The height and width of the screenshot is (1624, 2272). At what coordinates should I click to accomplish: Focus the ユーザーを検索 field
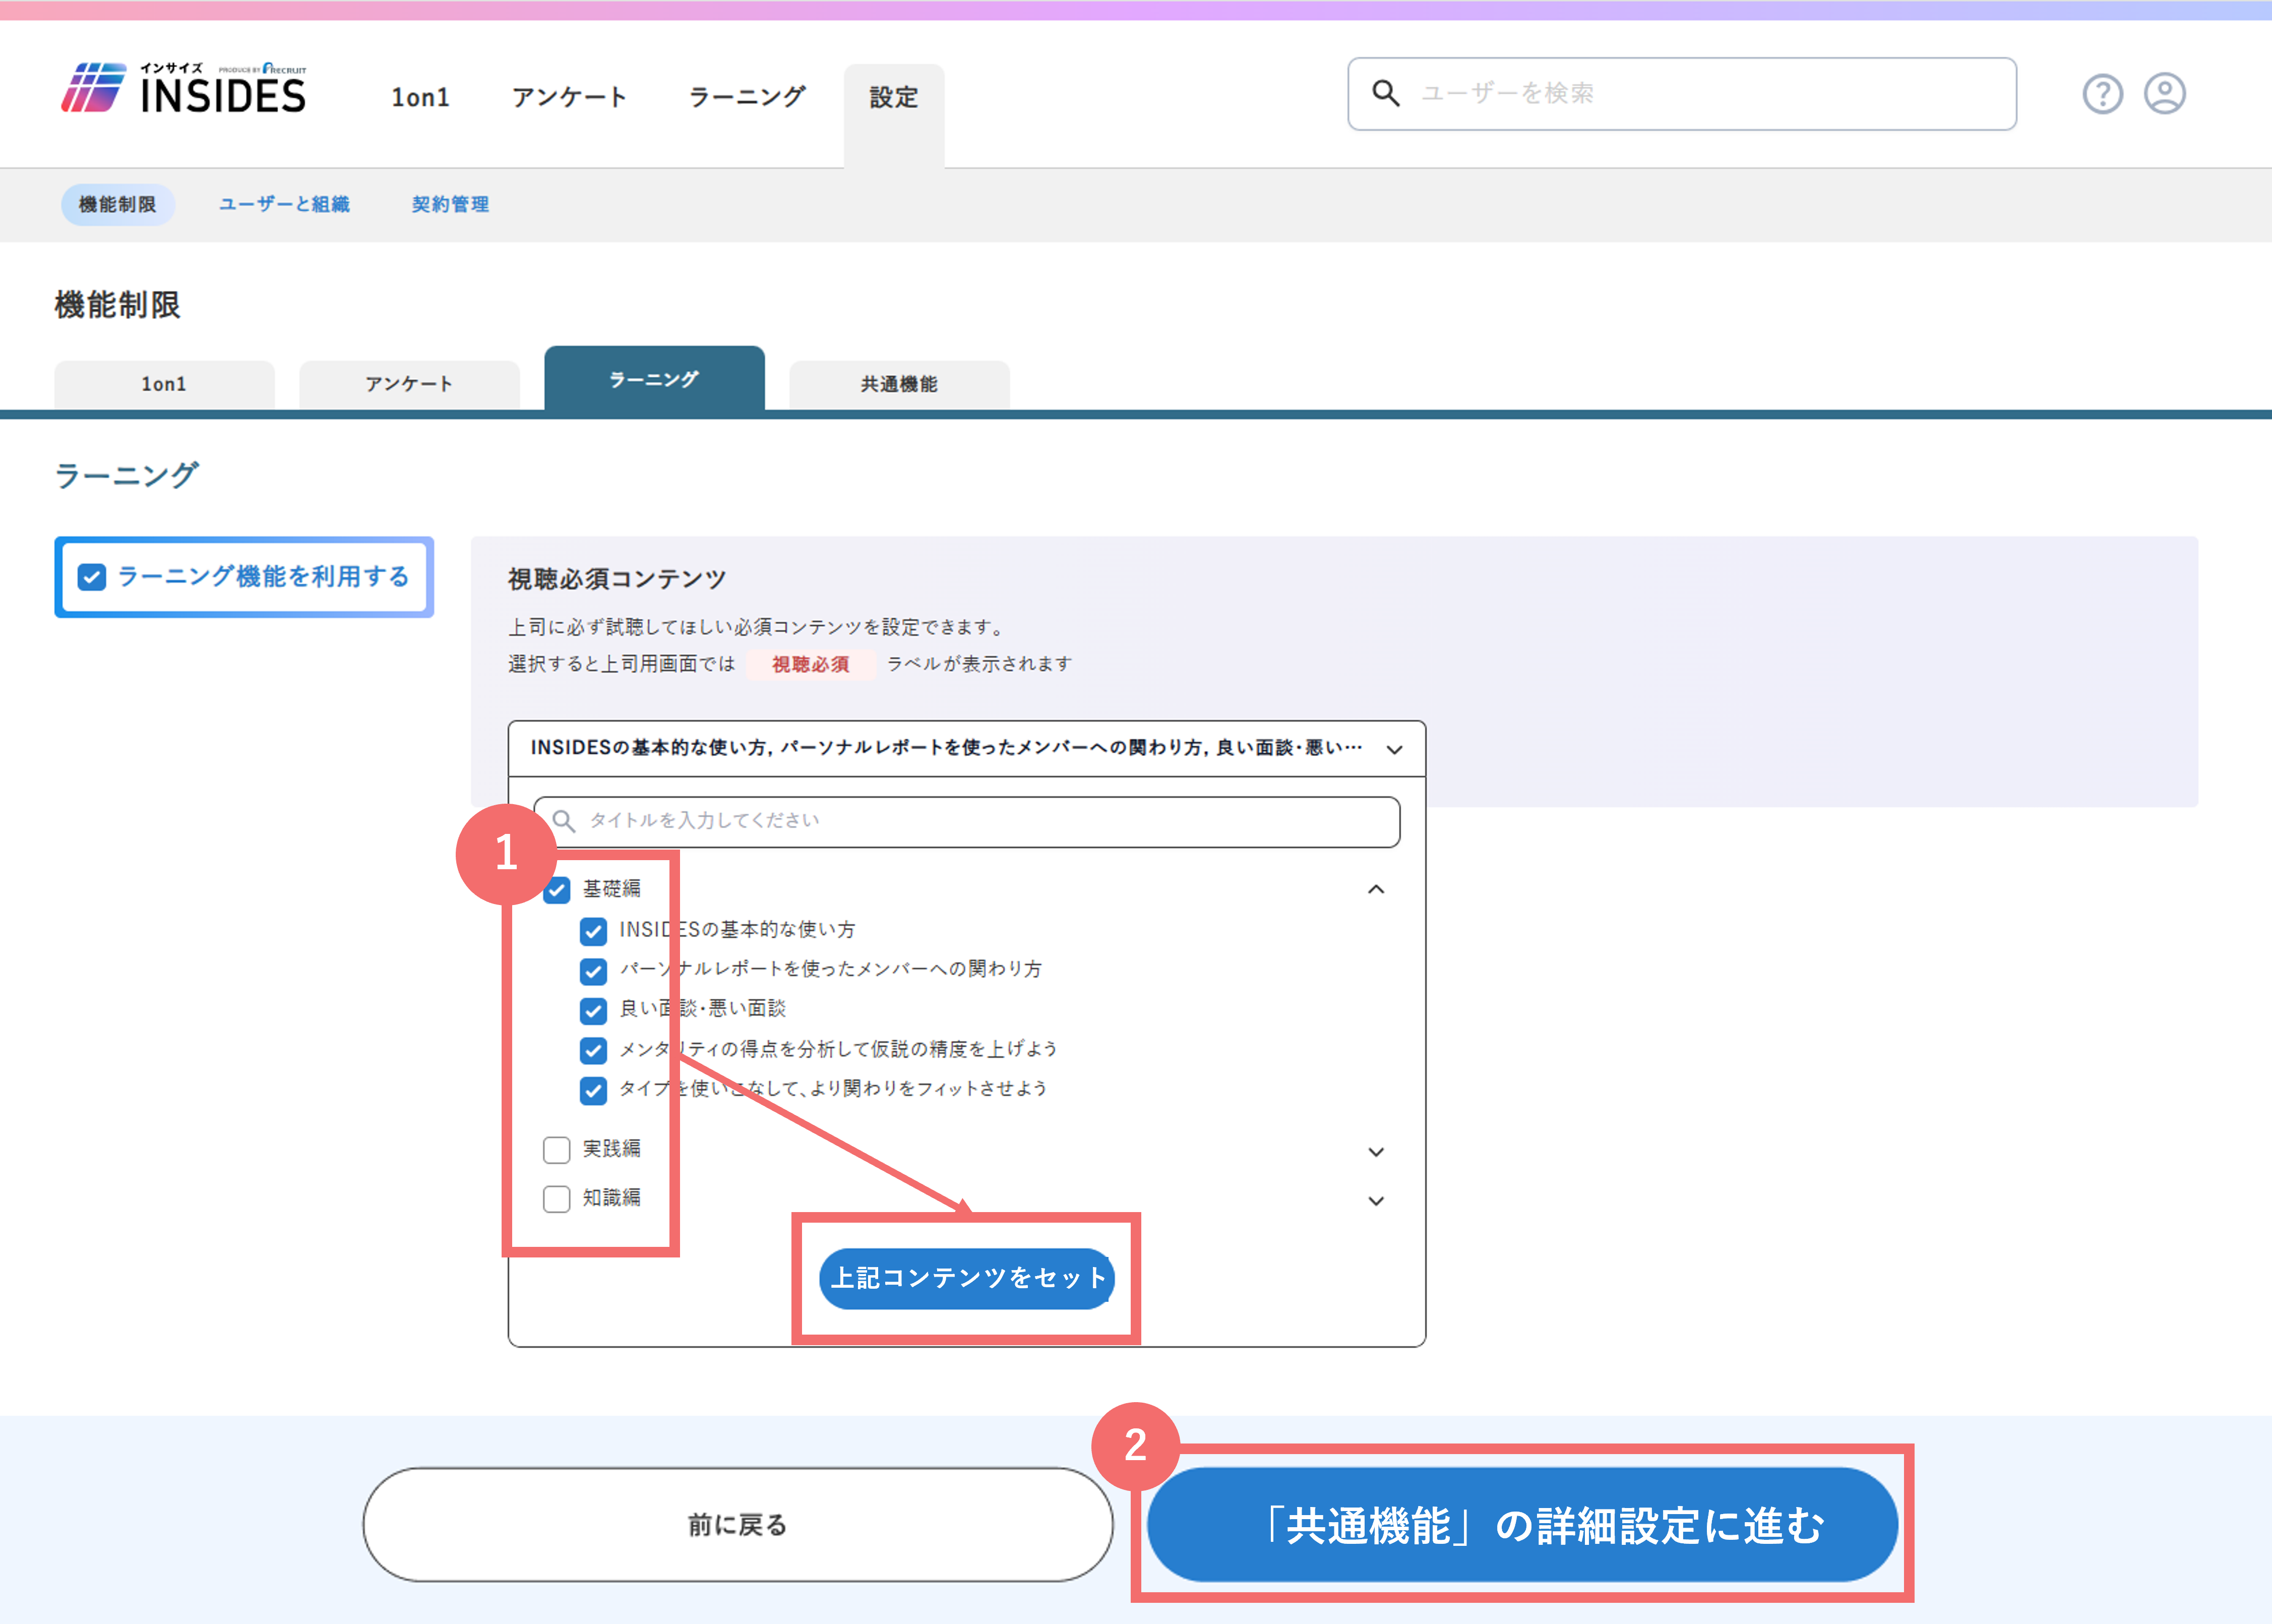coord(1681,94)
